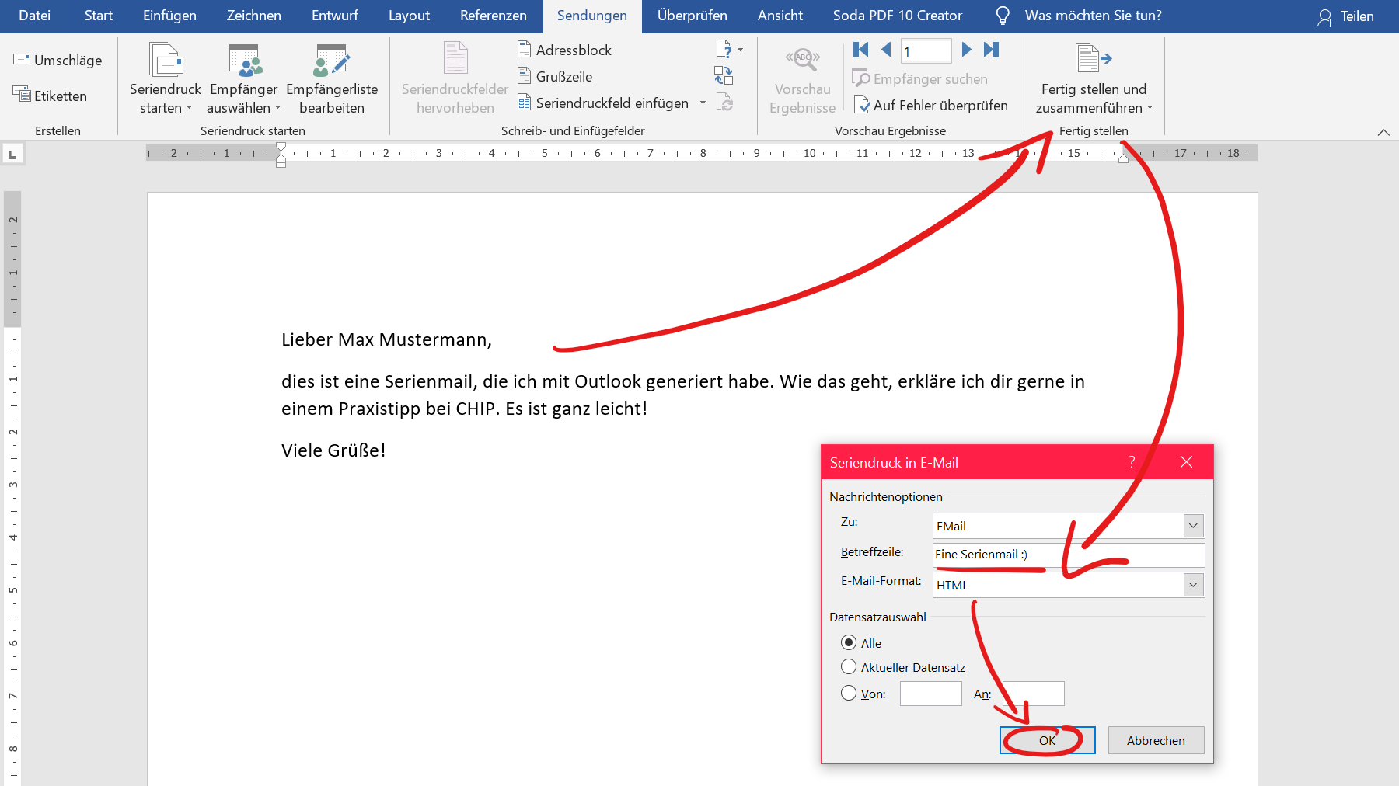Switch to the Überprüfen ribbon tab
This screenshot has width=1399, height=786.
pos(692,15)
